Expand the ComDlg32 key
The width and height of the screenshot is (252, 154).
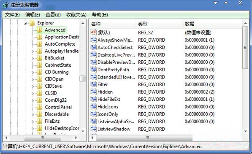pyautogui.click(x=33, y=100)
